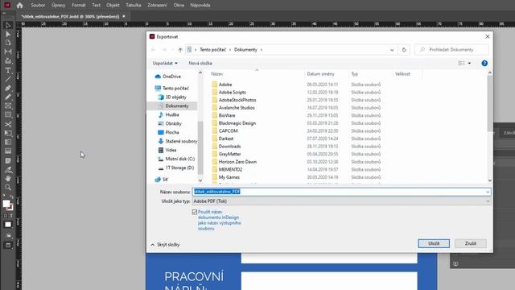
Task: Click Tento počítač in breadcrumb path
Action: click(212, 50)
